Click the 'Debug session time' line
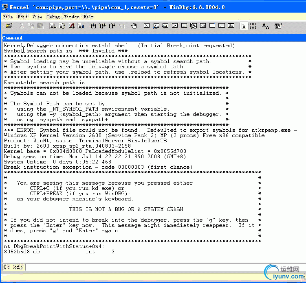This screenshot has width=306, height=283. point(95,157)
